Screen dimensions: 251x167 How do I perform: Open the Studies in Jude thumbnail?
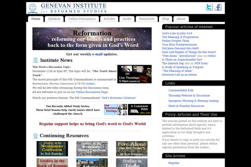coord(132,163)
